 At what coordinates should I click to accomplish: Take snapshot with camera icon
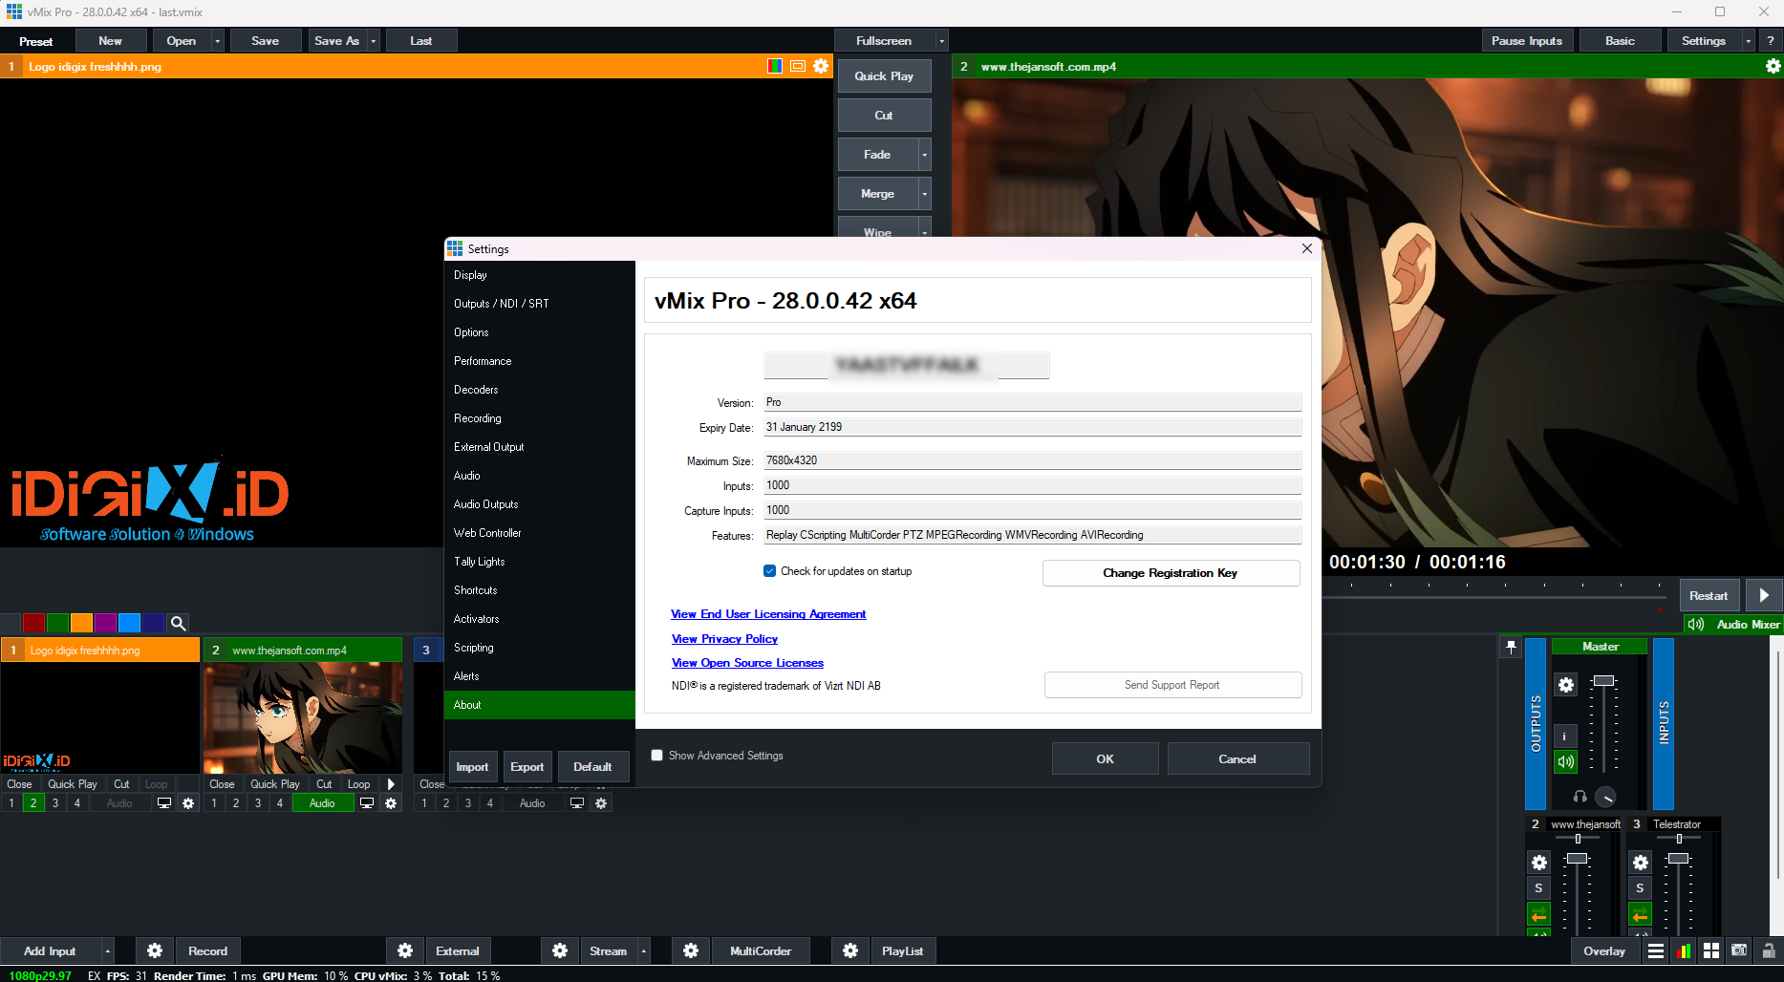[1739, 950]
